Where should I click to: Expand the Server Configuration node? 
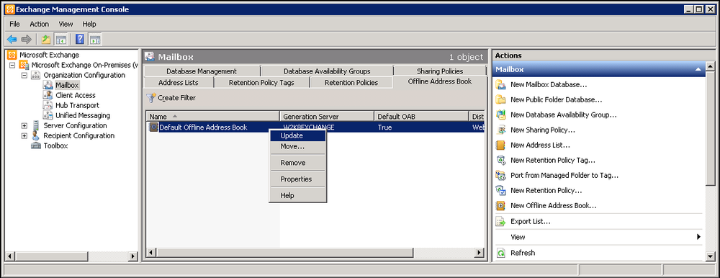24,125
